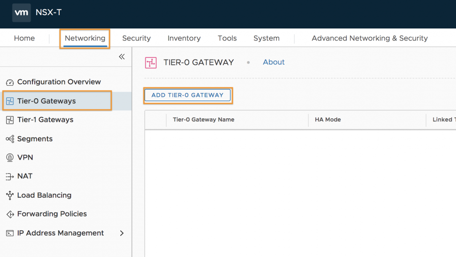Screen dimensions: 456x257
Task: Open IP Address Management in the sidebar
Action: click(61, 233)
